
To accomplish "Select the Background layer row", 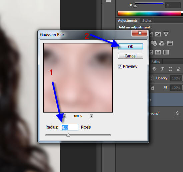I will pos(166,113).
